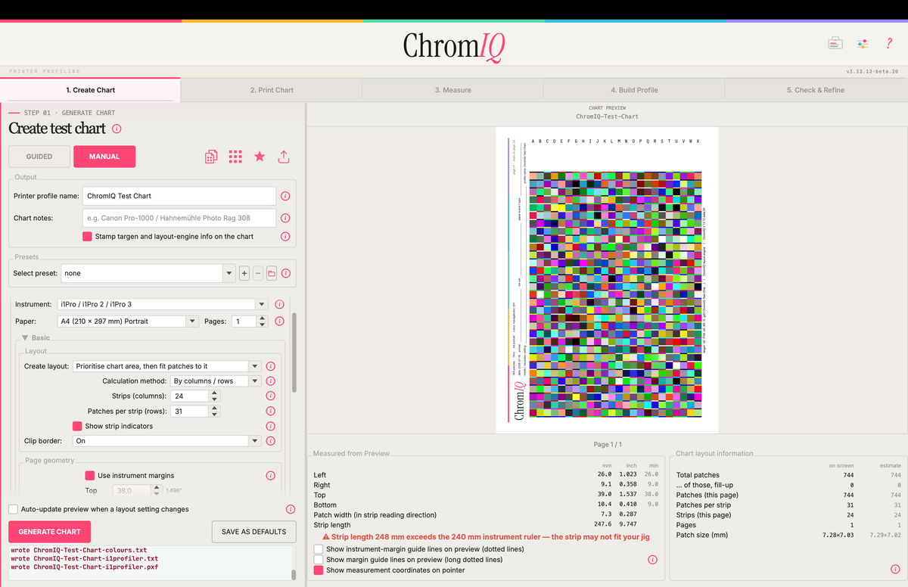Enable Show instrument-margin guide lines on preview
The image size is (908, 587).
click(319, 549)
